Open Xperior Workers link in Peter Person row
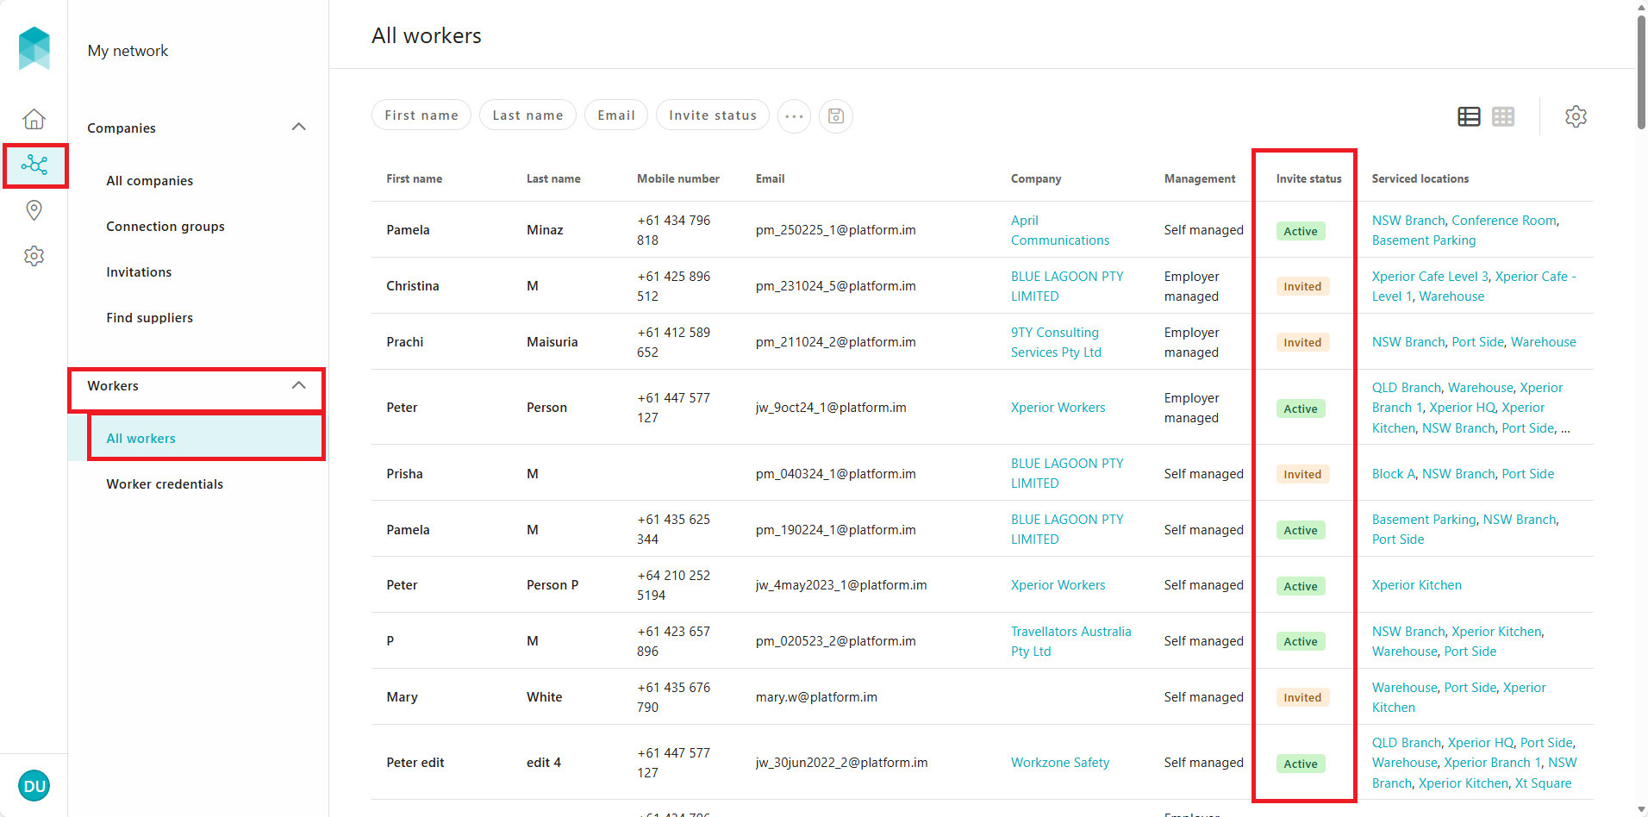1648x817 pixels. 1058,408
